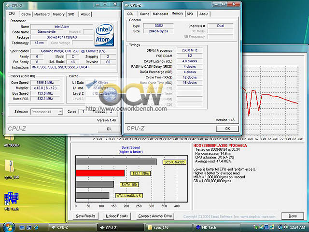Click the 1:2 FSB:DRAM ratio value
This screenshot has width=309, height=232.
tap(190, 56)
